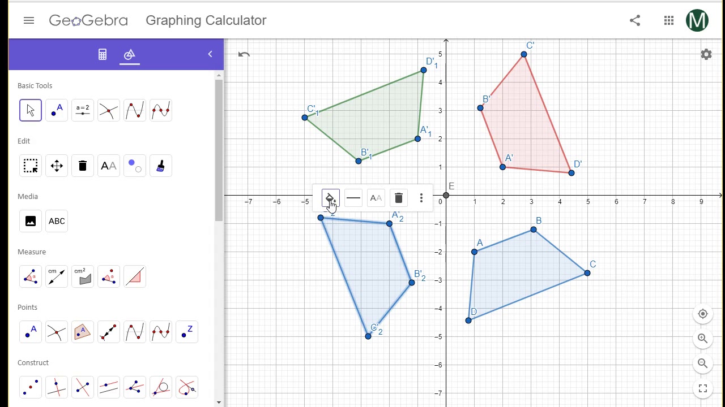This screenshot has width=725, height=407.
Task: Choose the Move Graphics View tool
Action: click(57, 166)
